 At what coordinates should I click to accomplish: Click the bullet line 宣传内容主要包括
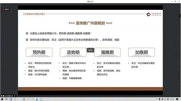point(75,40)
